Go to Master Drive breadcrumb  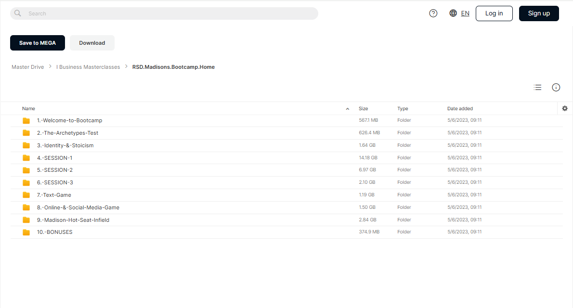click(28, 67)
